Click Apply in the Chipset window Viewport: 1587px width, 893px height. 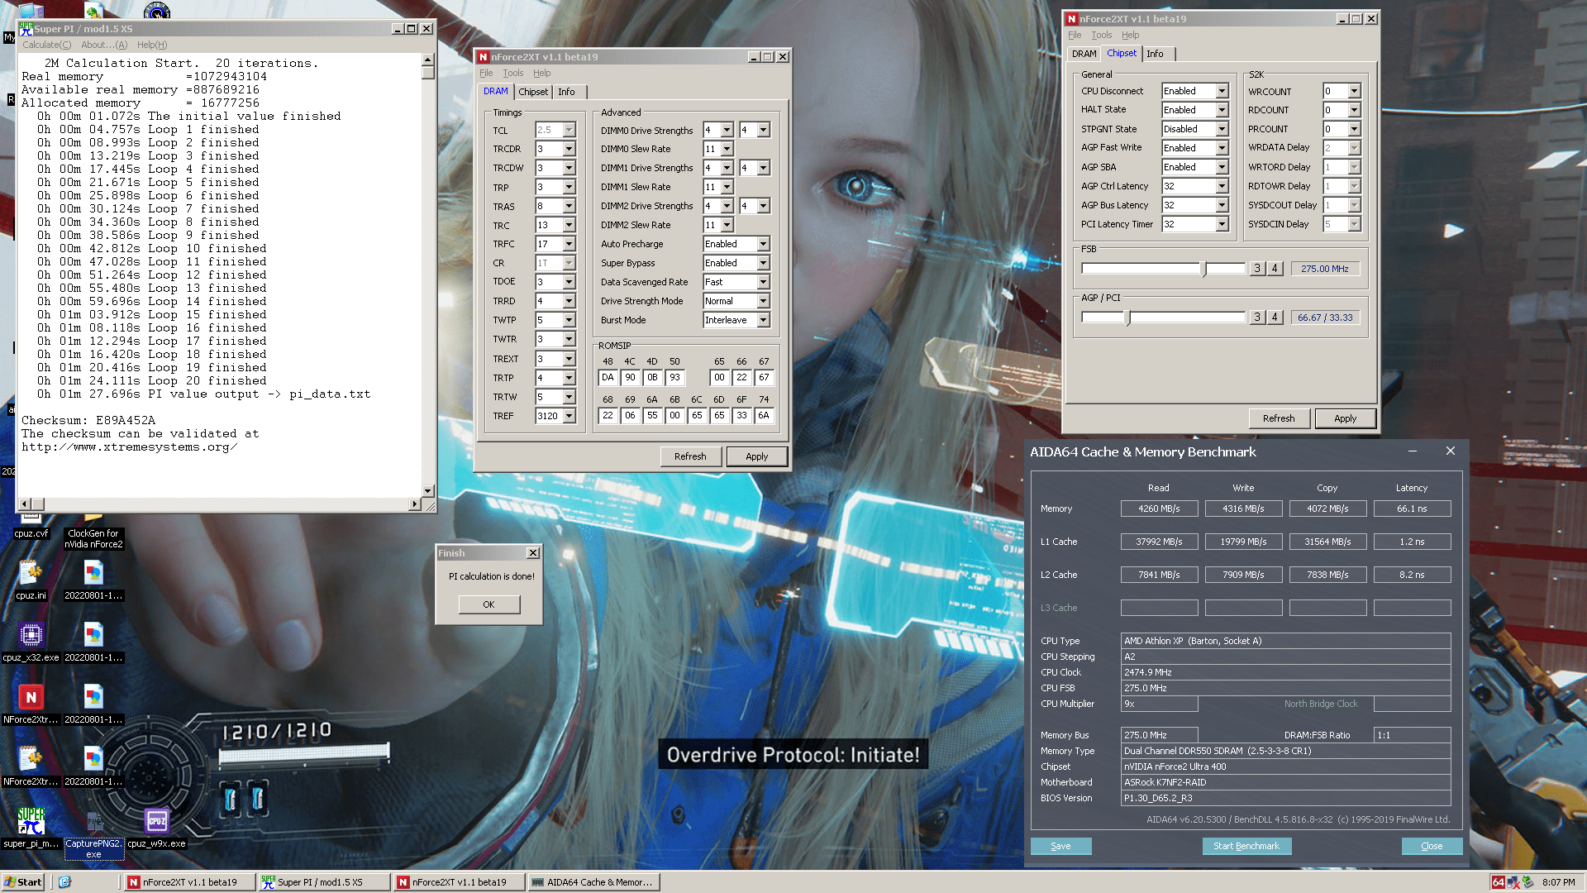tap(1345, 418)
